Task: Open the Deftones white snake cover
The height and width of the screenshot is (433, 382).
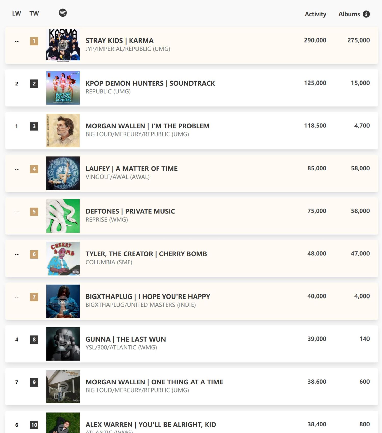Action: point(63,216)
